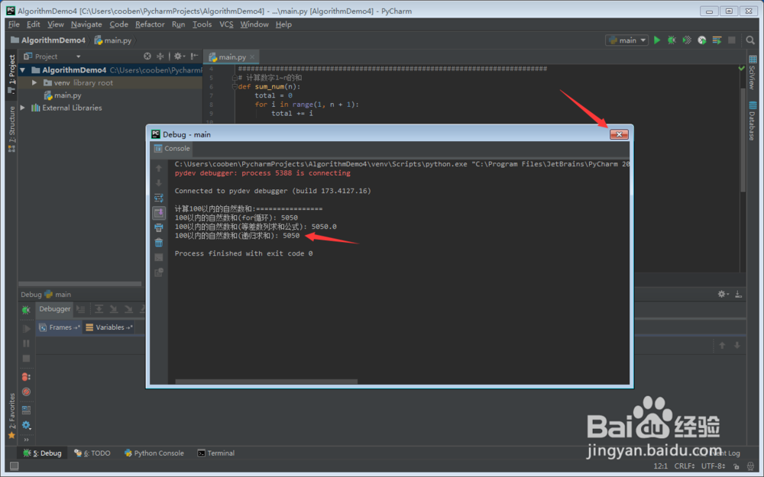Restore layout icon in Debug panel

[x=26, y=410]
